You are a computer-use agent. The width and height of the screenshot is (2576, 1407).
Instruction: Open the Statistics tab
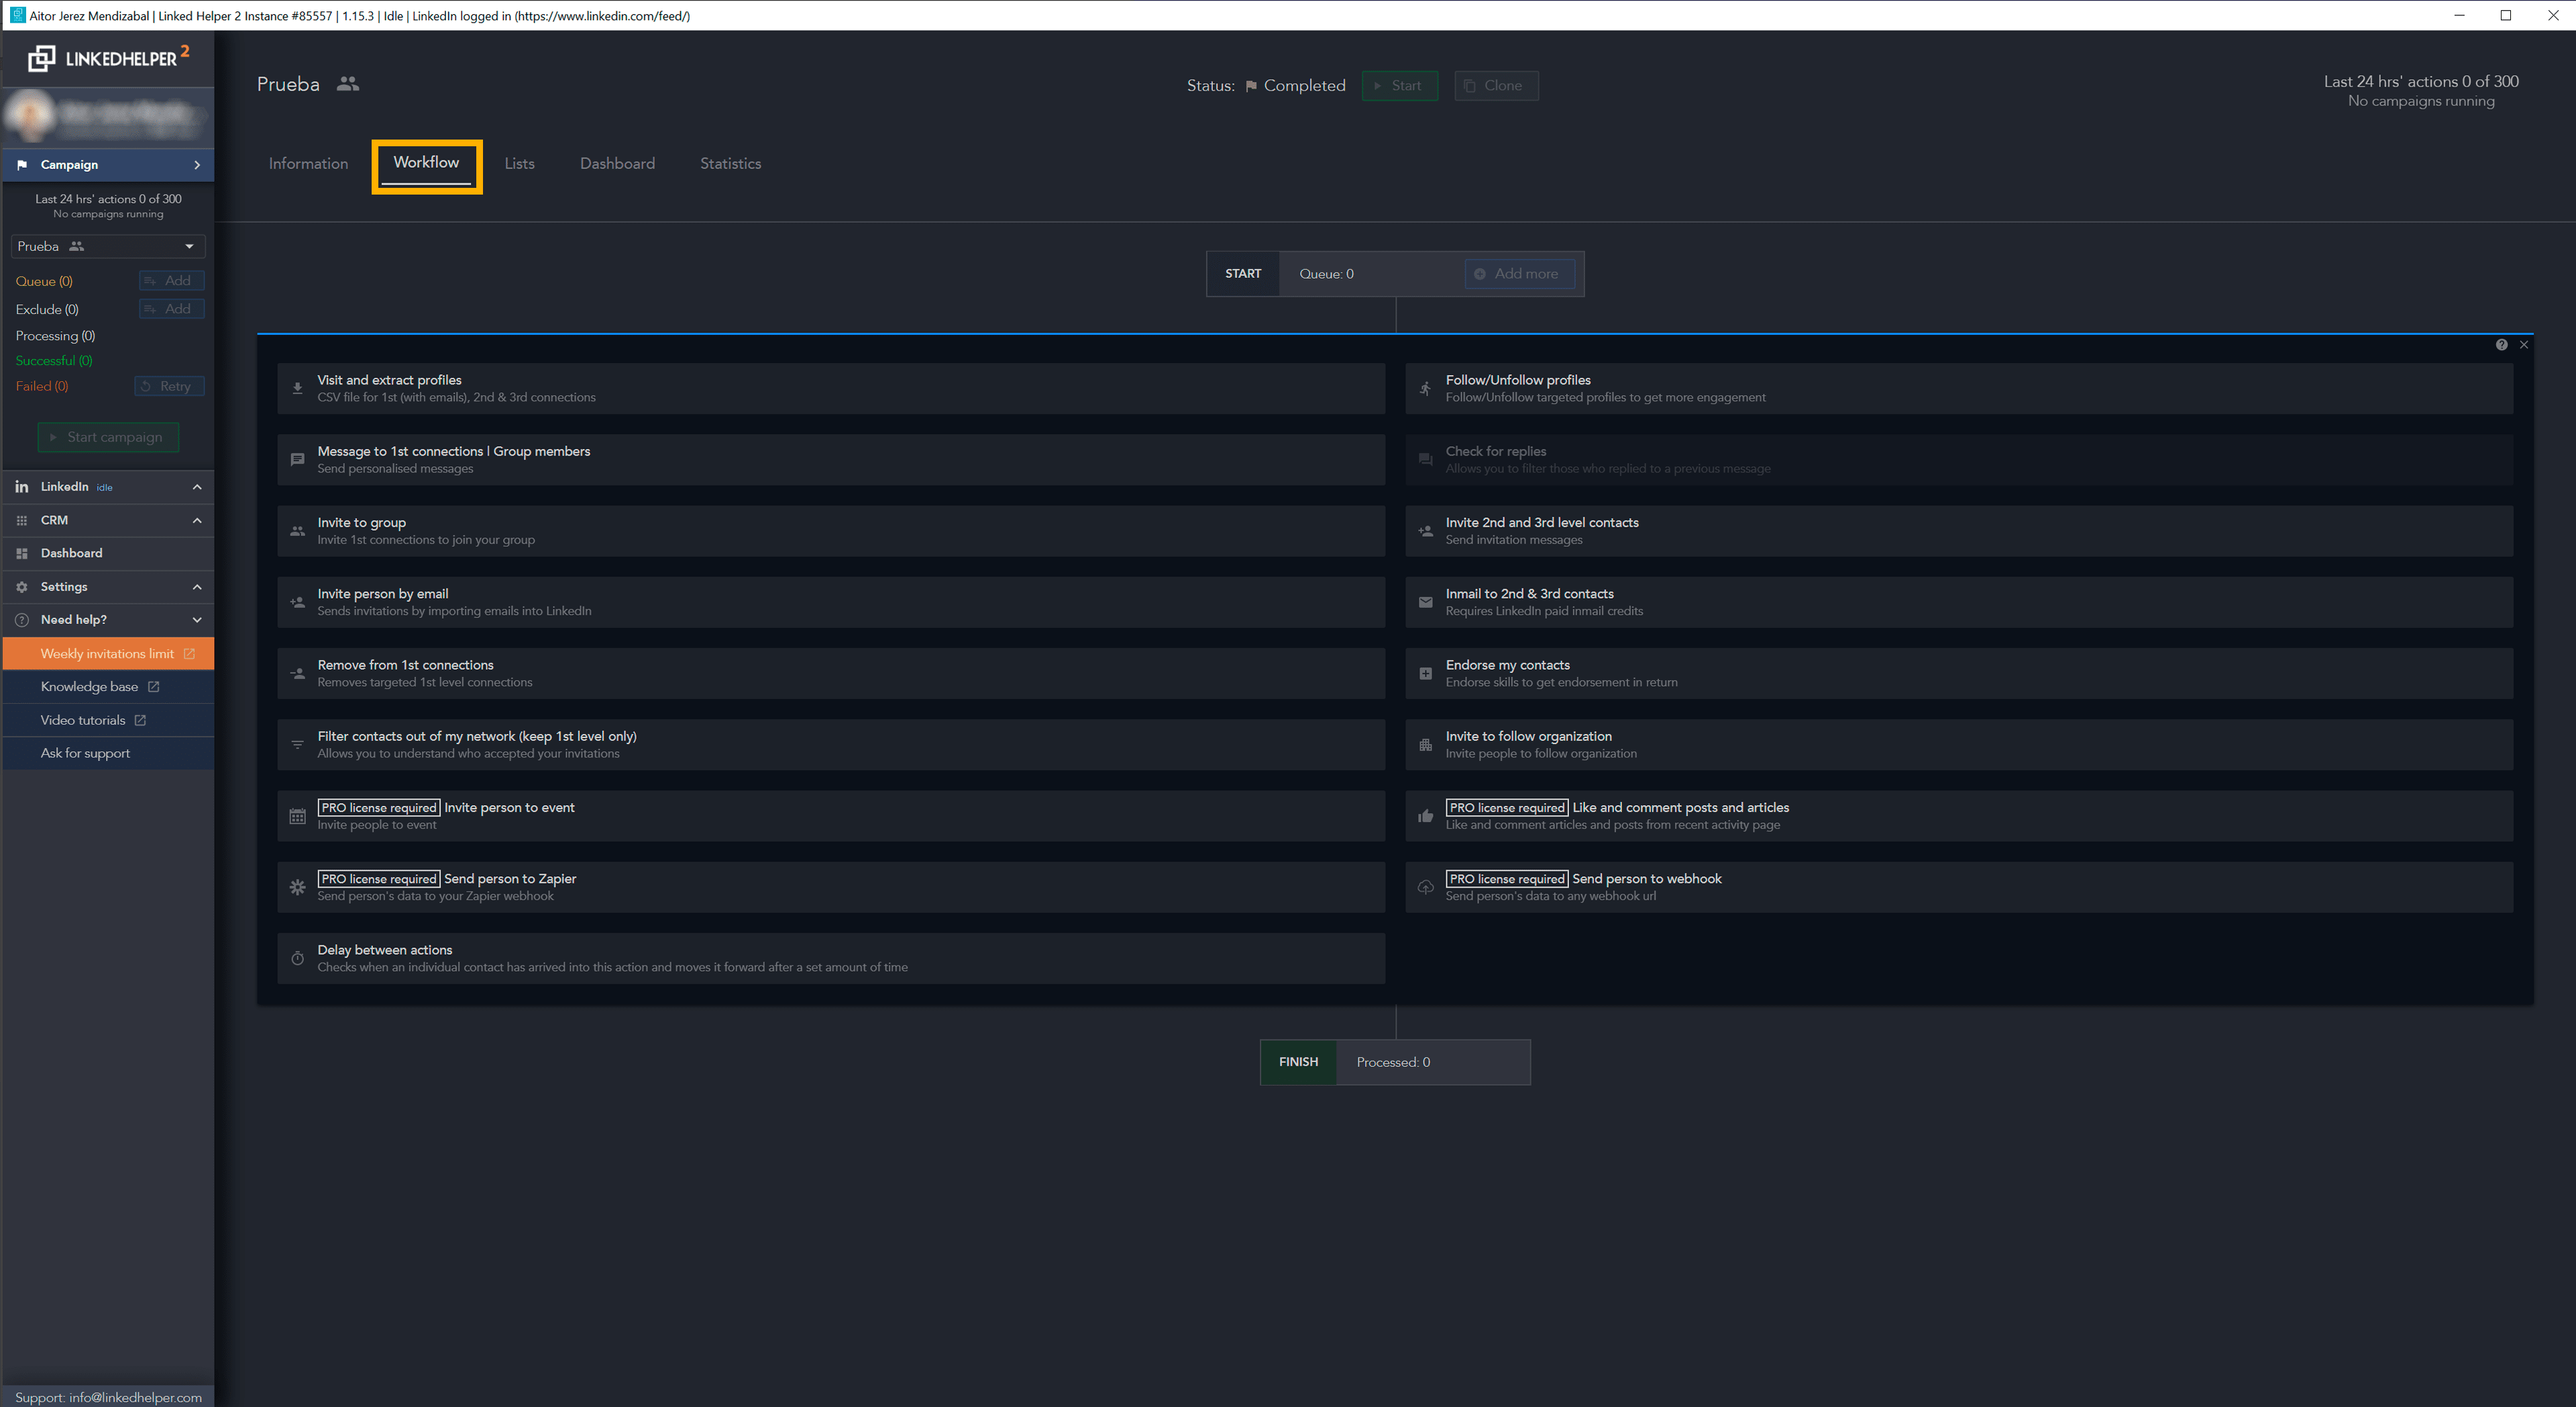[x=730, y=163]
